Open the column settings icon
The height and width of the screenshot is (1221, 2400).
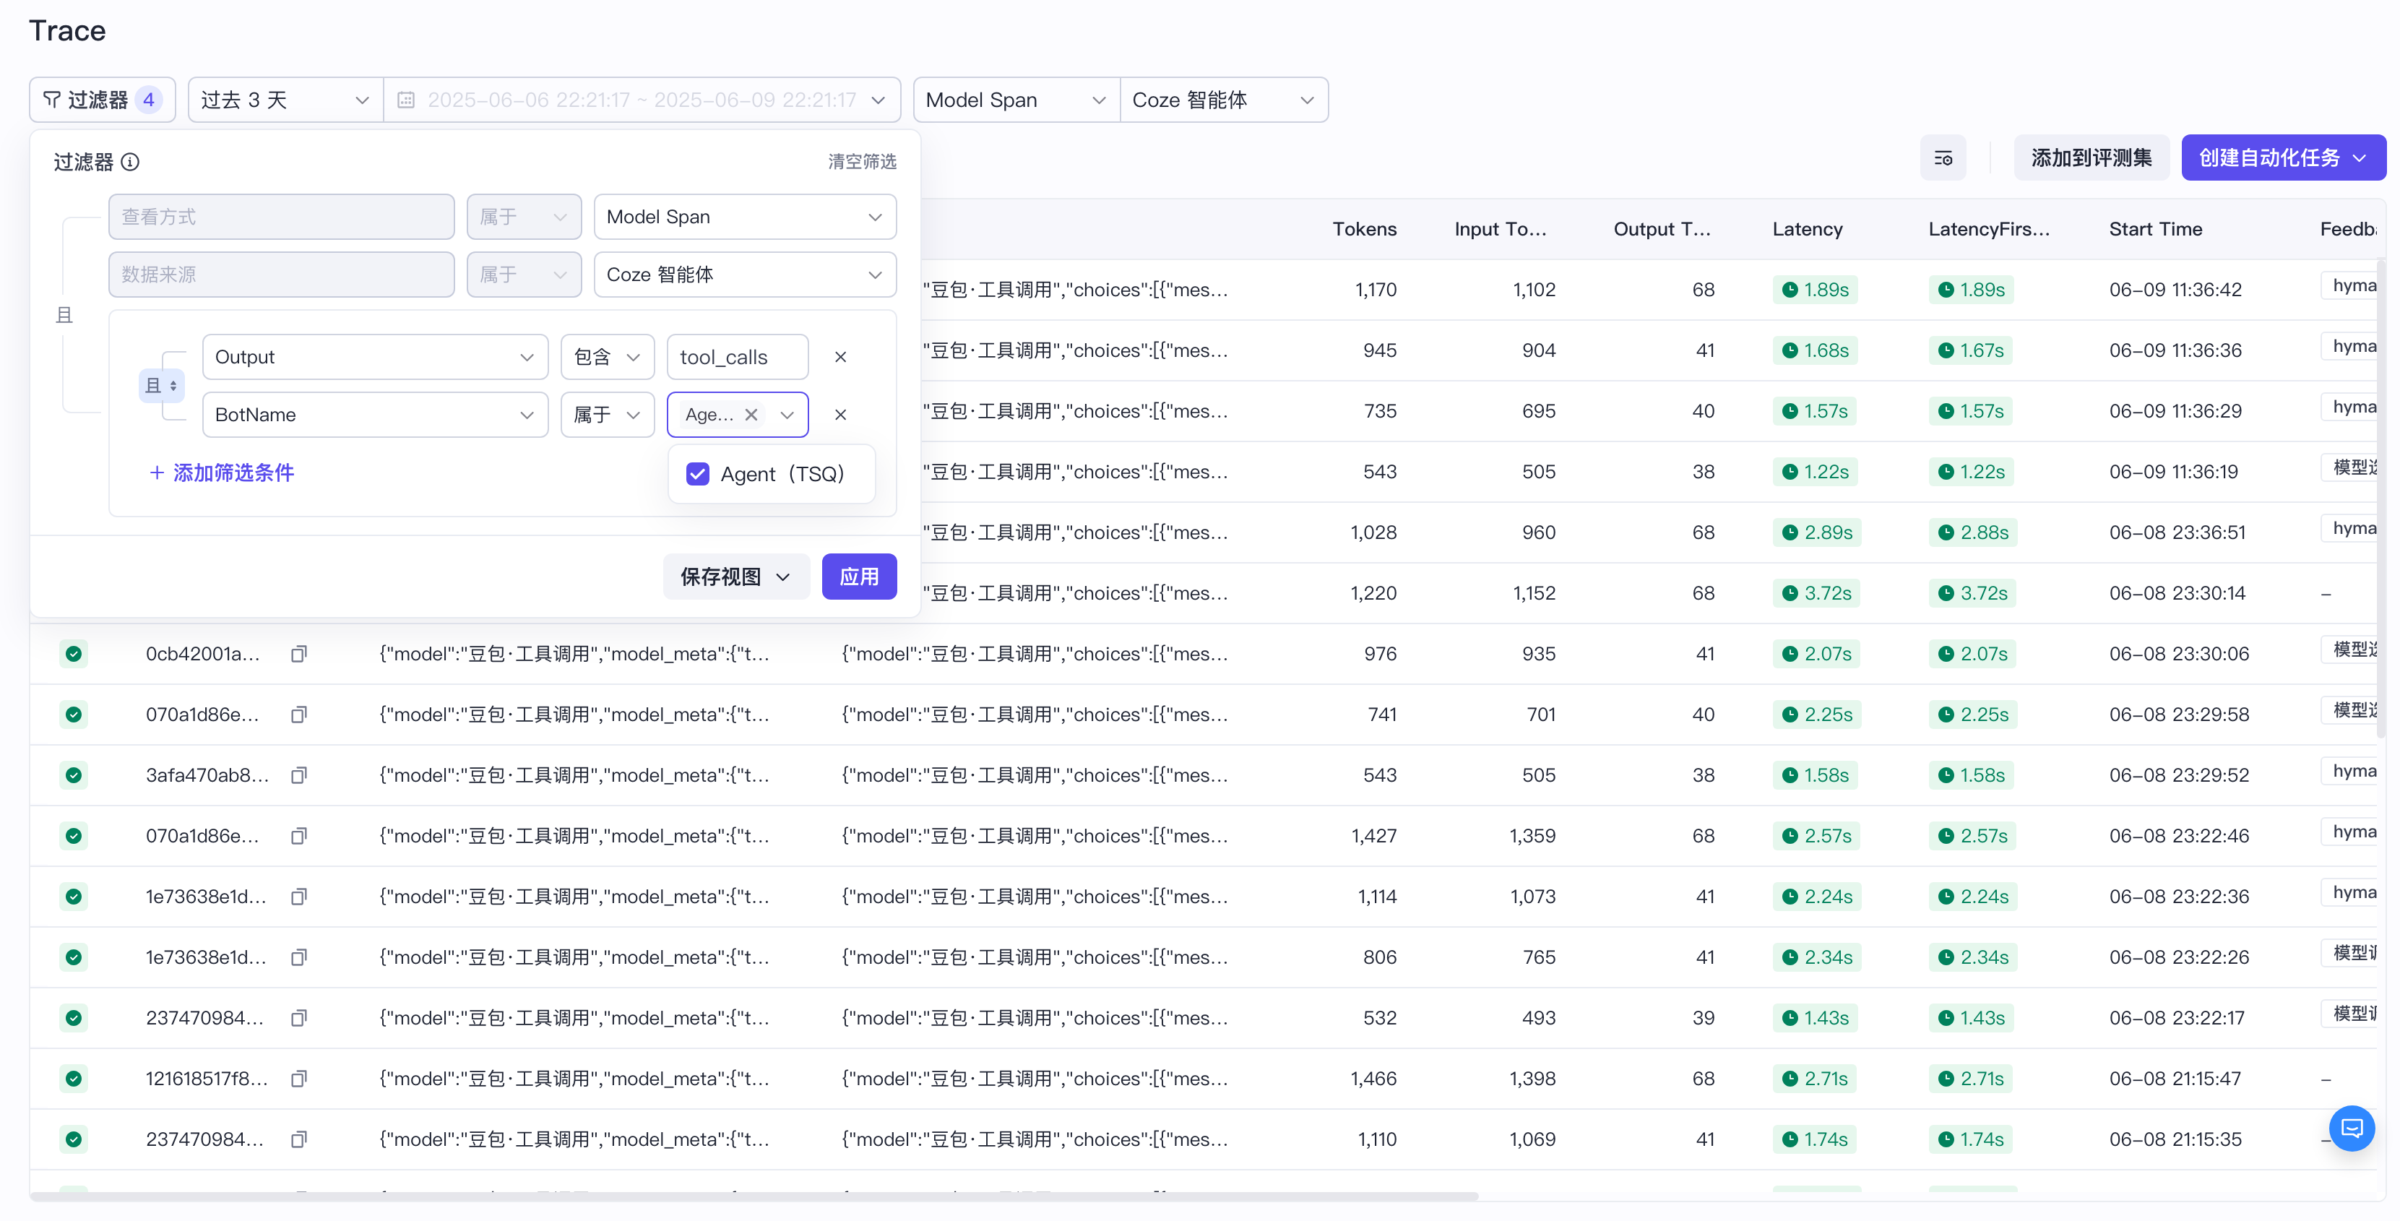coord(1943,158)
